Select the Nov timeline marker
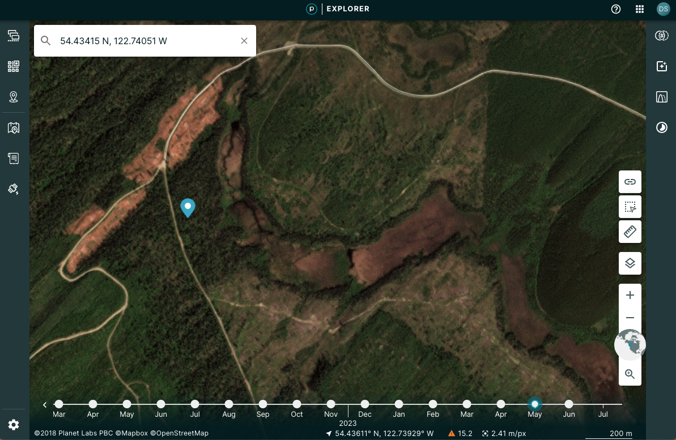This screenshot has height=440, width=676. tap(331, 404)
